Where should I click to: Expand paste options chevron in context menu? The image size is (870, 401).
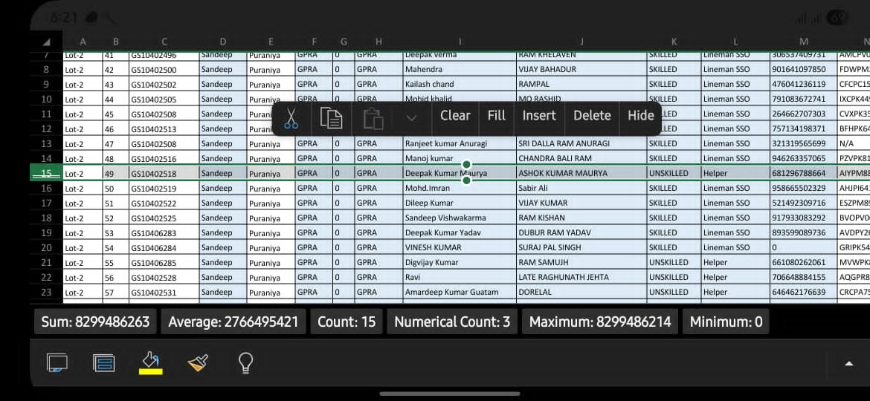[x=411, y=117]
